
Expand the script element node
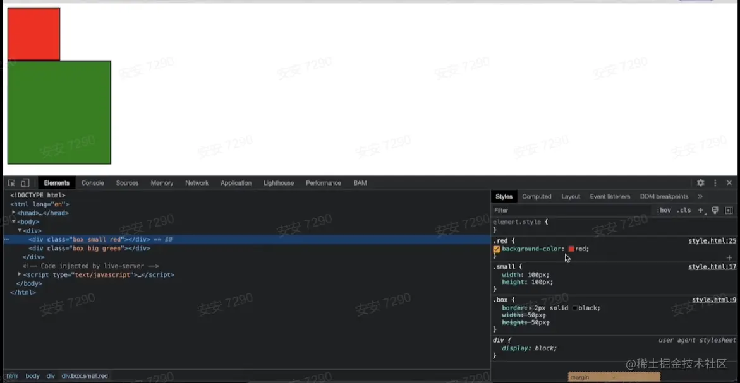click(x=20, y=274)
